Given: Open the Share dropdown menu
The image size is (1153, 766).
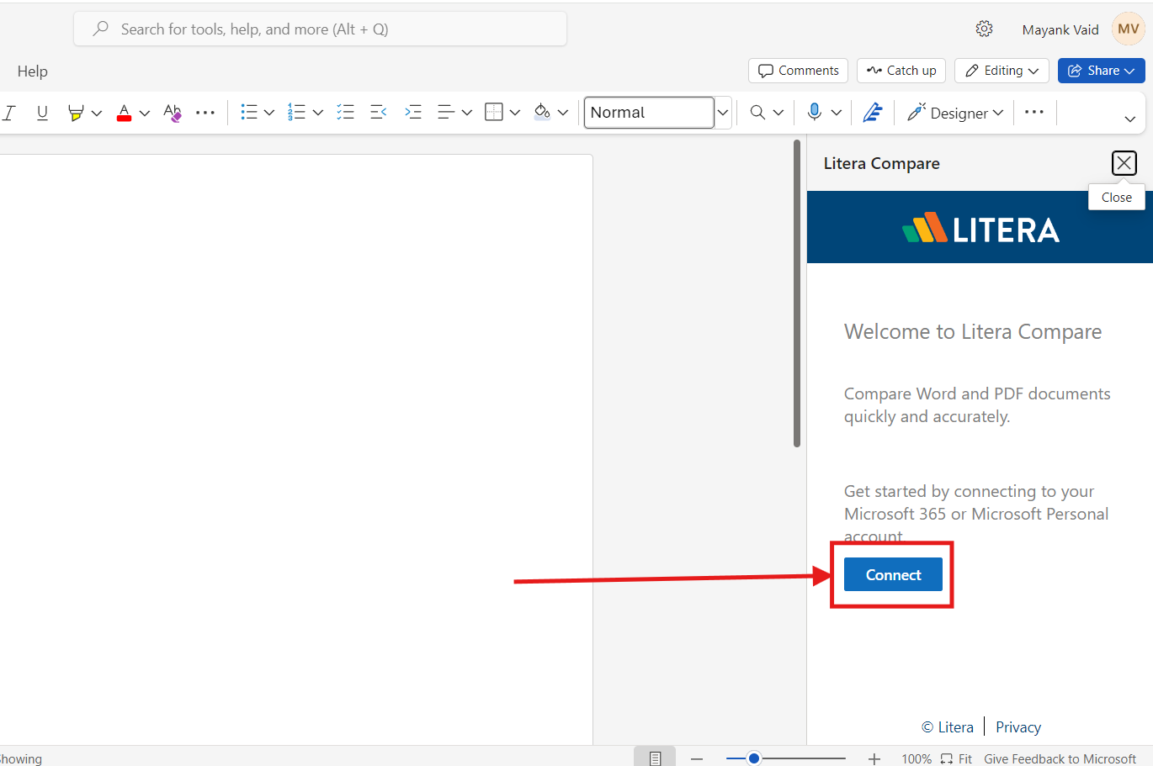Looking at the screenshot, I should (1101, 71).
